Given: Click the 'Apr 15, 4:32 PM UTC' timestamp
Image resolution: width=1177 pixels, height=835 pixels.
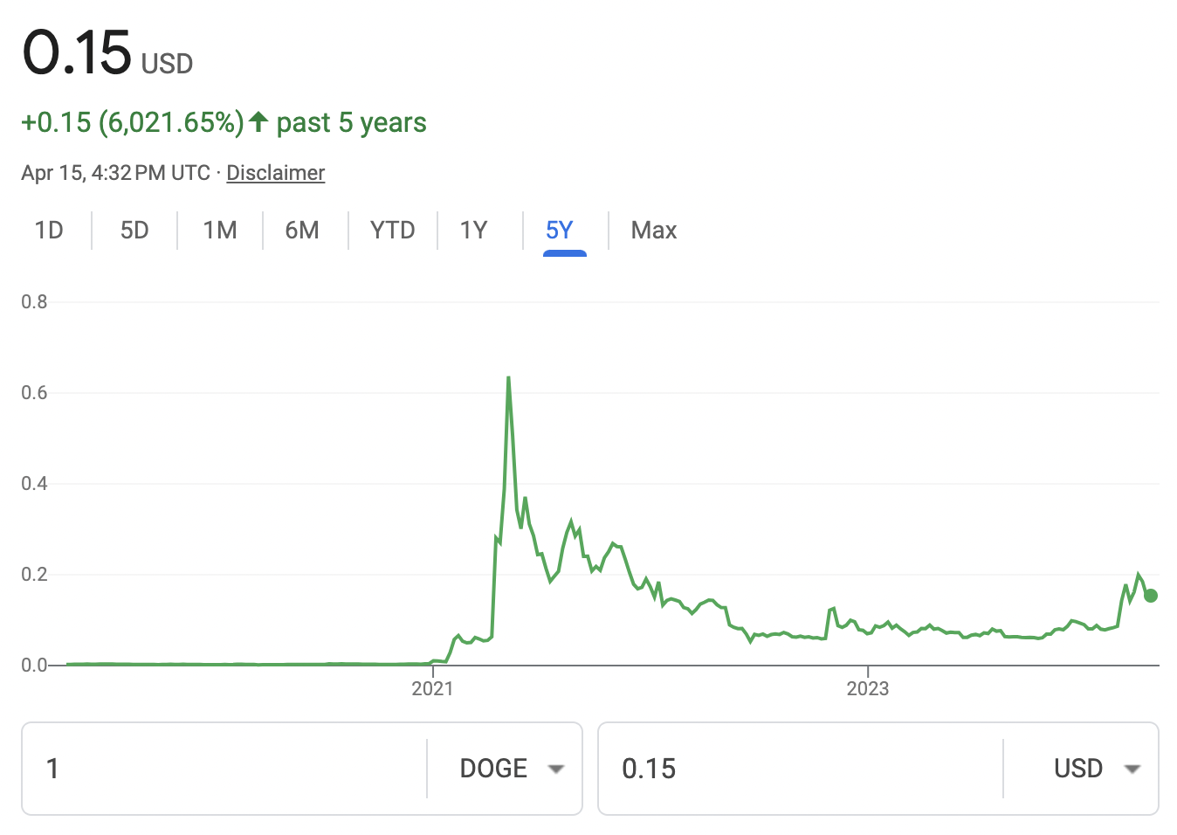Looking at the screenshot, I should (x=116, y=173).
